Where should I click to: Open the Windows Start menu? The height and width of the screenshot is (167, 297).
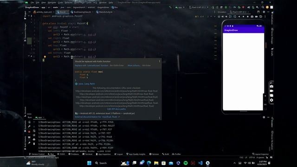[x=89, y=163]
